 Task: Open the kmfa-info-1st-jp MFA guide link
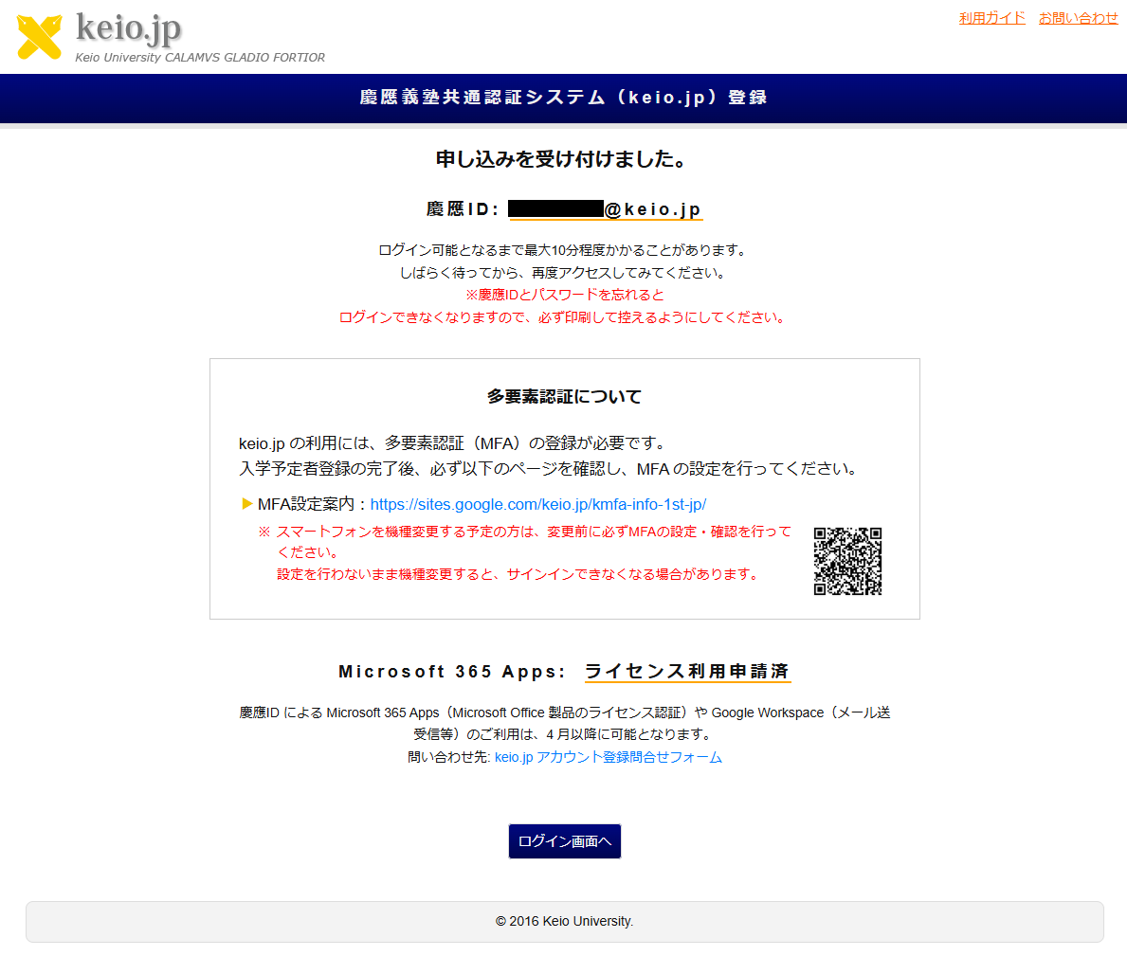point(537,504)
